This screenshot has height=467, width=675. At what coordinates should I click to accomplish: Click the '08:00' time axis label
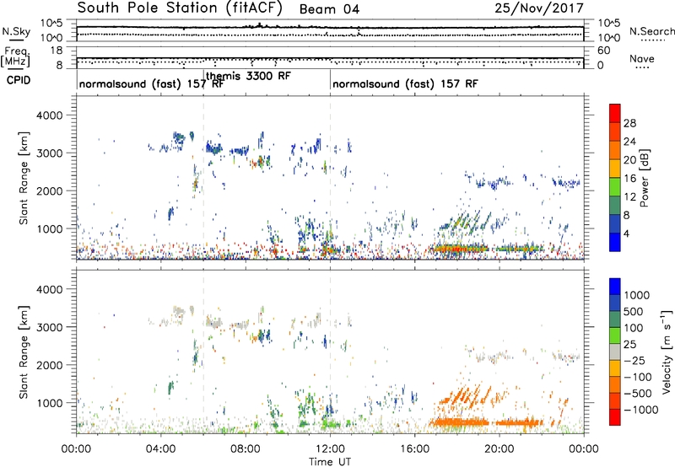[x=246, y=449]
